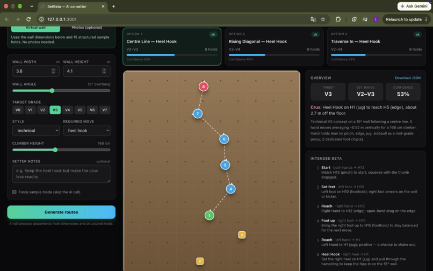Go forward in browser history
This screenshot has width=433, height=271.
coord(18,19)
